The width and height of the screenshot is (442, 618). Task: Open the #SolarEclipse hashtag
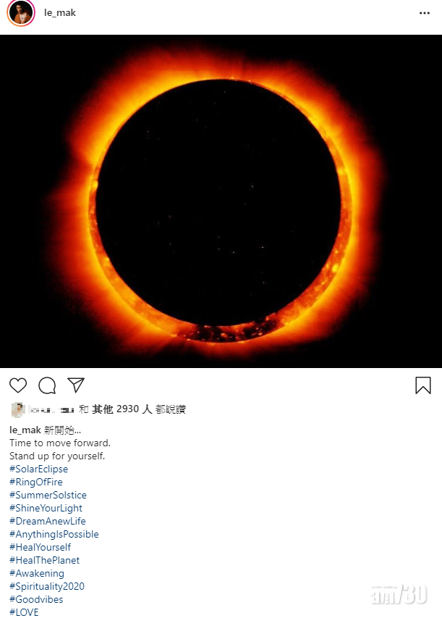(38, 469)
